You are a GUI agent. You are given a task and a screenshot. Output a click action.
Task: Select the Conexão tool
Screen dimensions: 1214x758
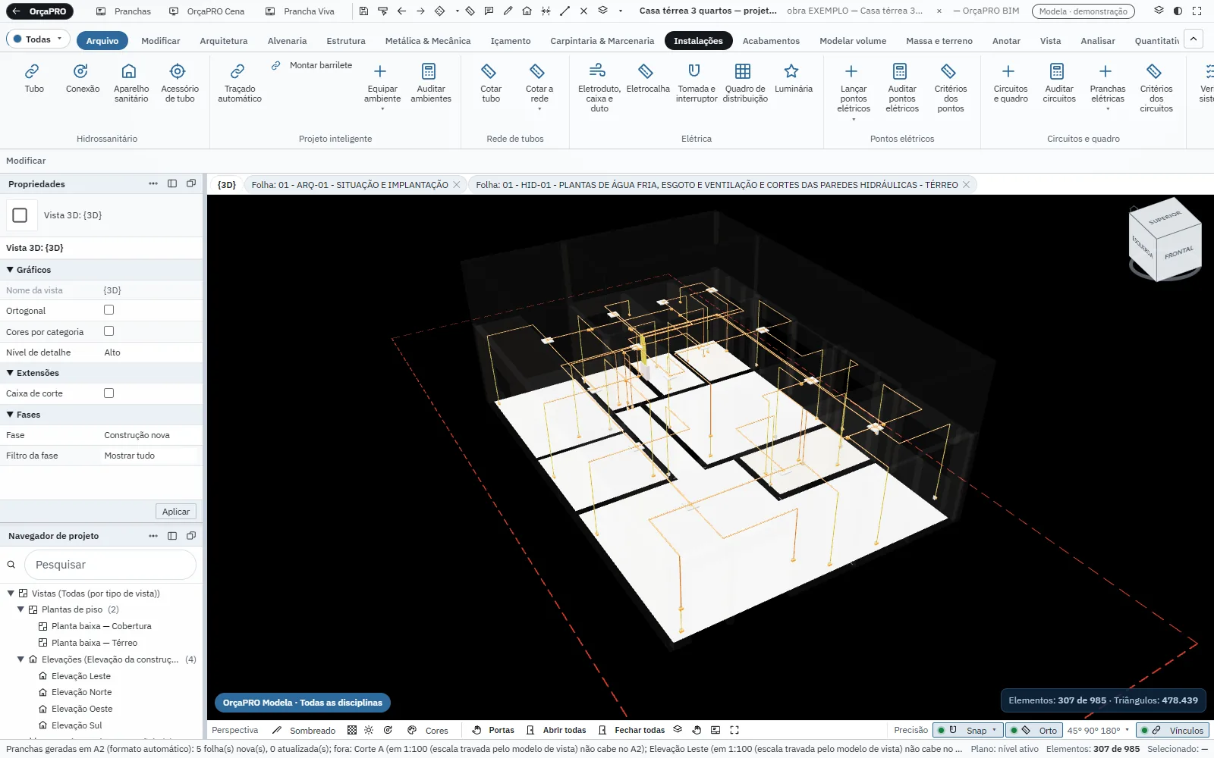point(82,79)
